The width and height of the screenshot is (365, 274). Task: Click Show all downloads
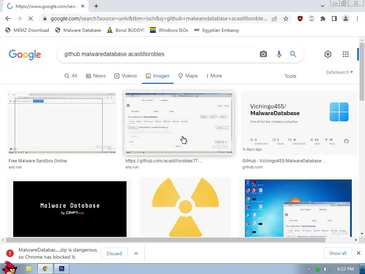(338, 253)
